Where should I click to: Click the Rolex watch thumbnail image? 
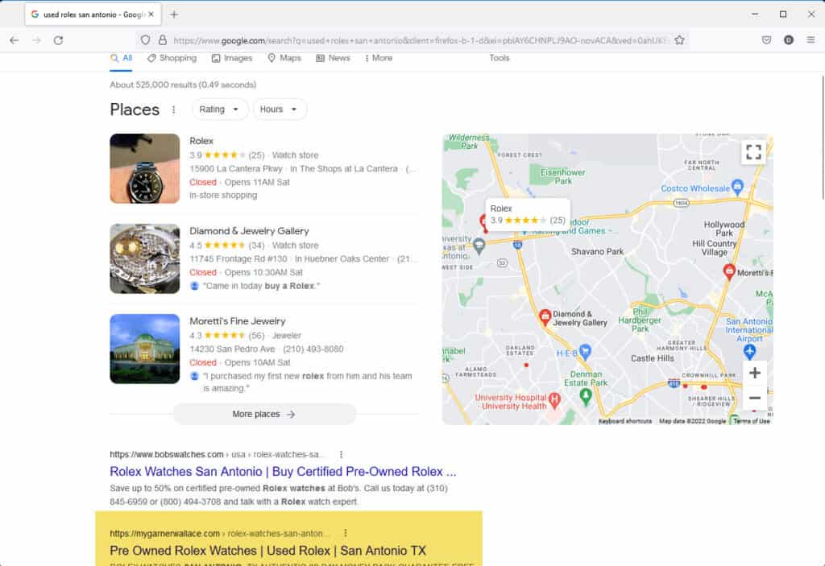pos(145,168)
